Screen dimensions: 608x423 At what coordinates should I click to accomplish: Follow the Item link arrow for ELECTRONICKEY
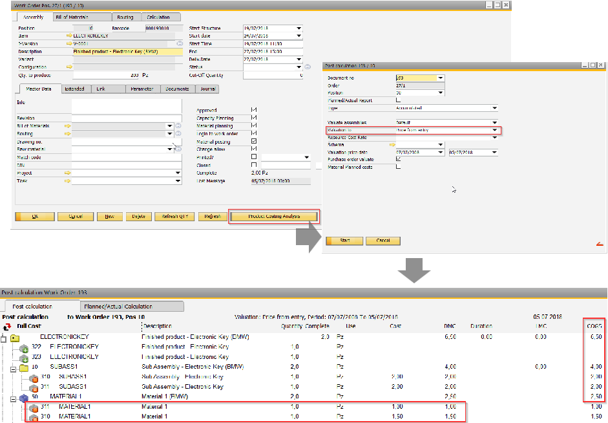tap(69, 36)
